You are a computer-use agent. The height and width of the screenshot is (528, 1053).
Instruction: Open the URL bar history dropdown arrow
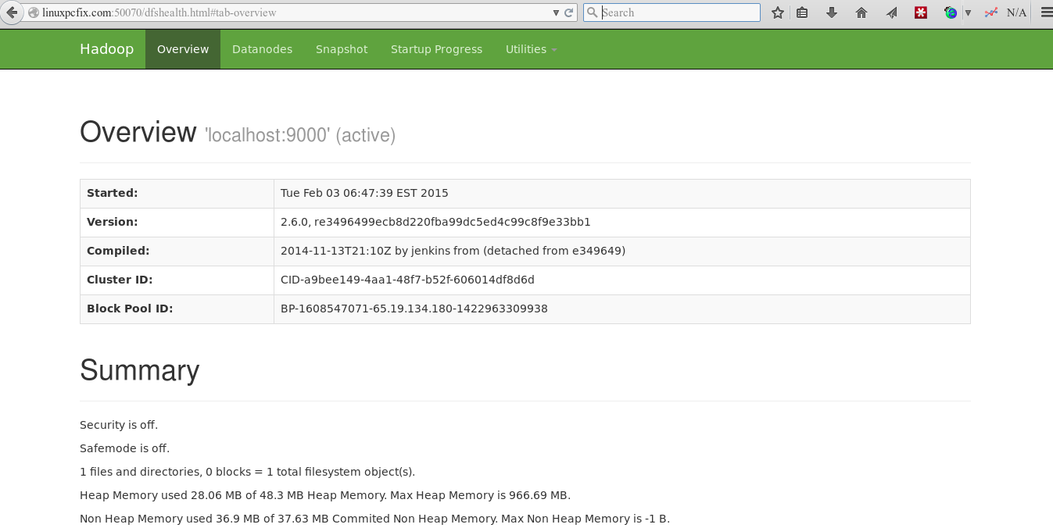(x=556, y=12)
